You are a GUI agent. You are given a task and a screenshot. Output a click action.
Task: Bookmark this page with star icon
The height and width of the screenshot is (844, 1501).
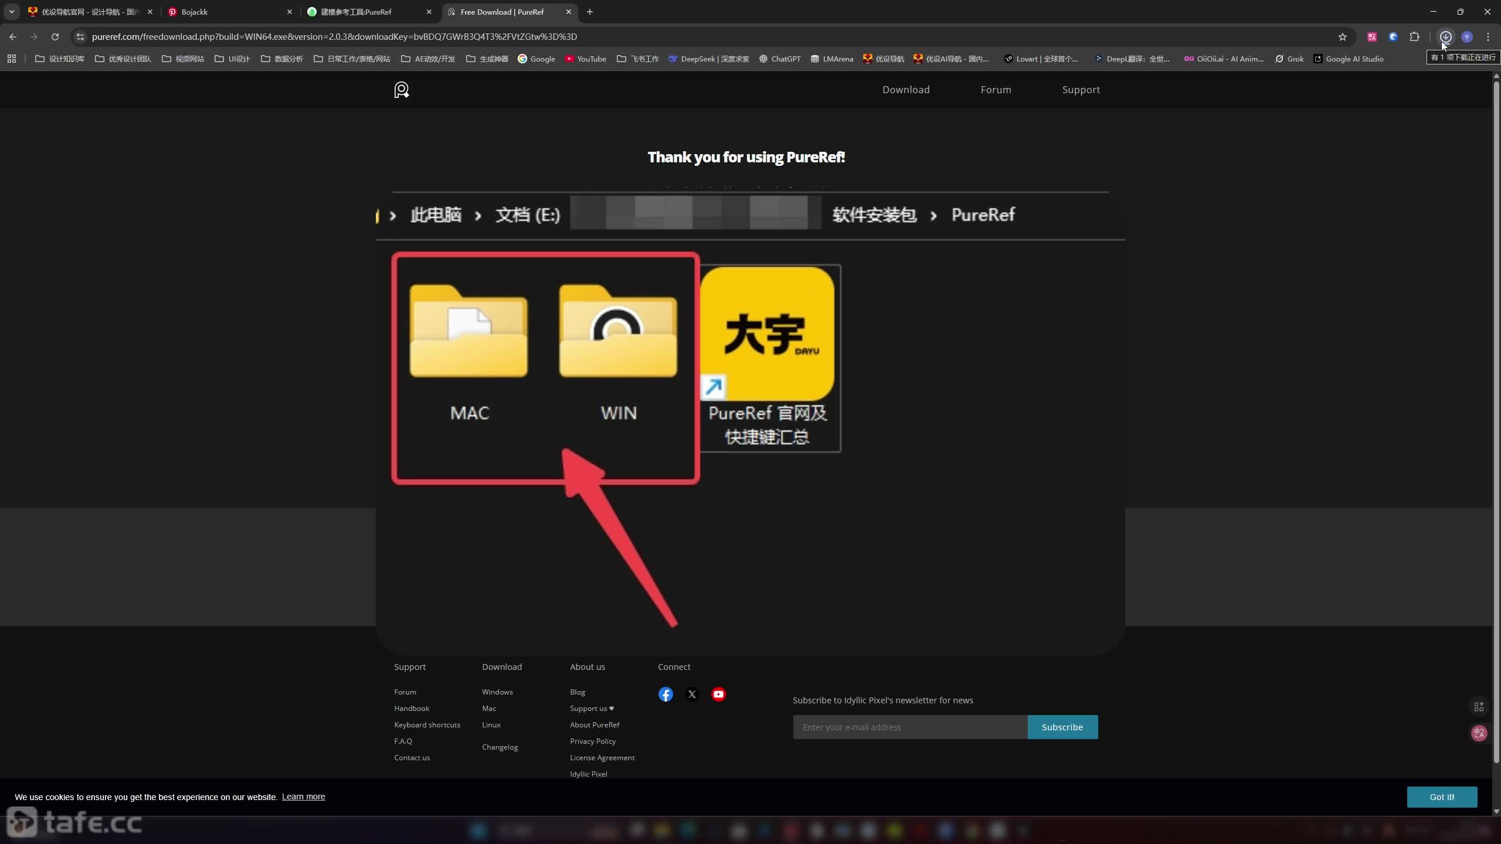coord(1343,37)
